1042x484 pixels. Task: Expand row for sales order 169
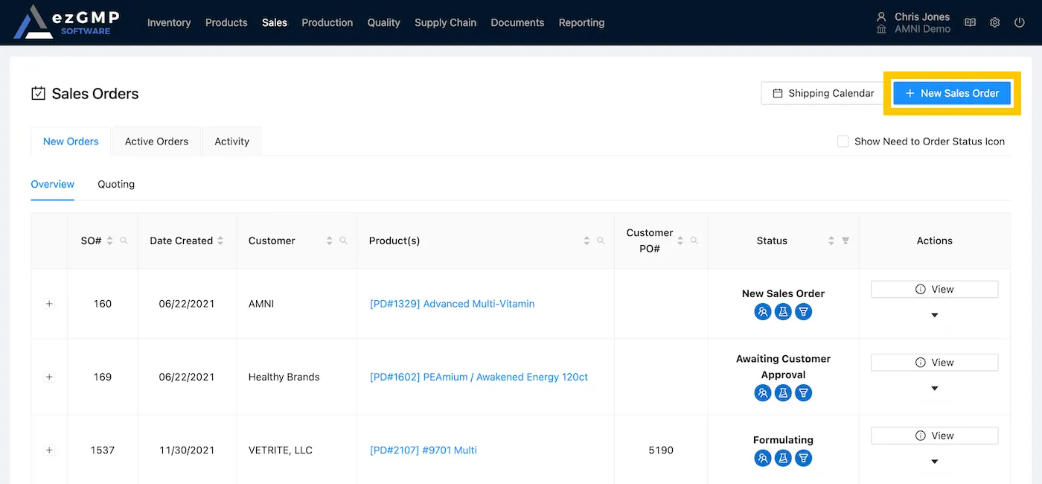click(x=49, y=377)
